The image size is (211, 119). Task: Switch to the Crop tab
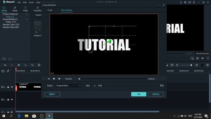50,10
